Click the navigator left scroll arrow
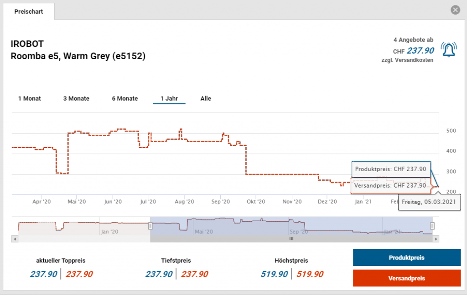Screen dimensions: 467x295 tap(15, 239)
